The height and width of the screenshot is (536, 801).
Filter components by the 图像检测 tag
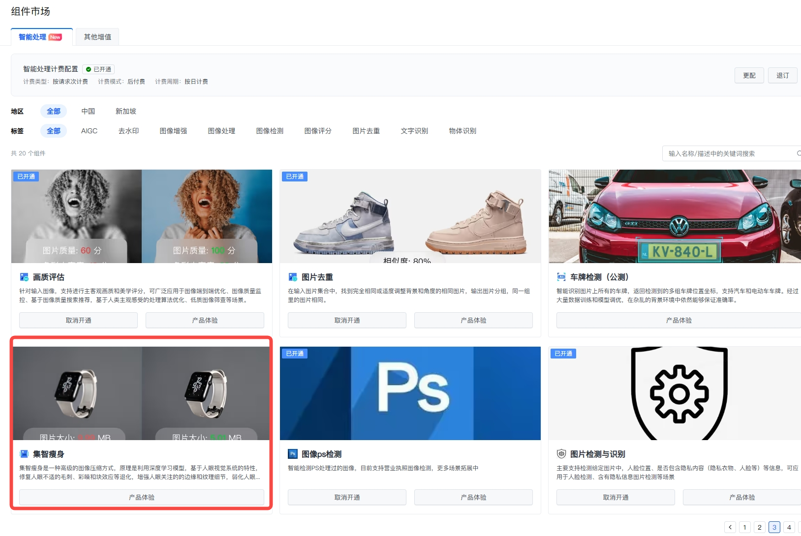270,131
